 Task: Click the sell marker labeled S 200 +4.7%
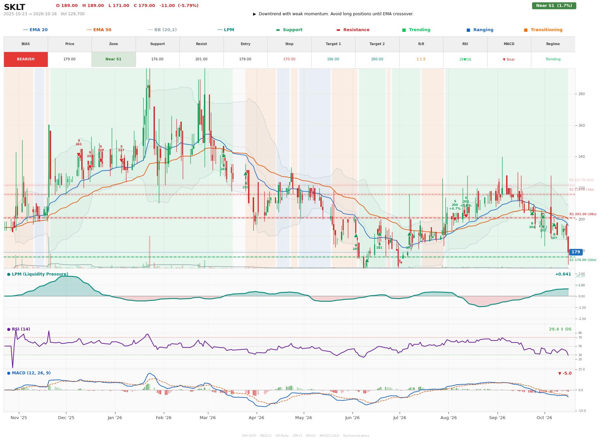455,219
